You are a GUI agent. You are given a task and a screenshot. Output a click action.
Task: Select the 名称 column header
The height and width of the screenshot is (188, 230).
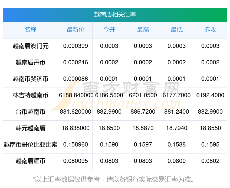coord(31,30)
